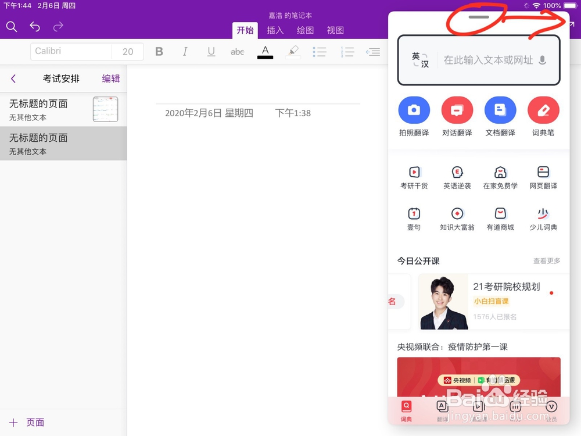This screenshot has width=581, height=436.
Task: Toggle italic formatting
Action: [185, 52]
